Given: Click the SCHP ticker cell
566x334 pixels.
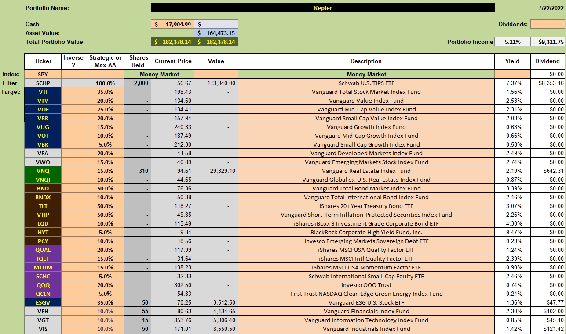Looking at the screenshot, I should 43,83.
